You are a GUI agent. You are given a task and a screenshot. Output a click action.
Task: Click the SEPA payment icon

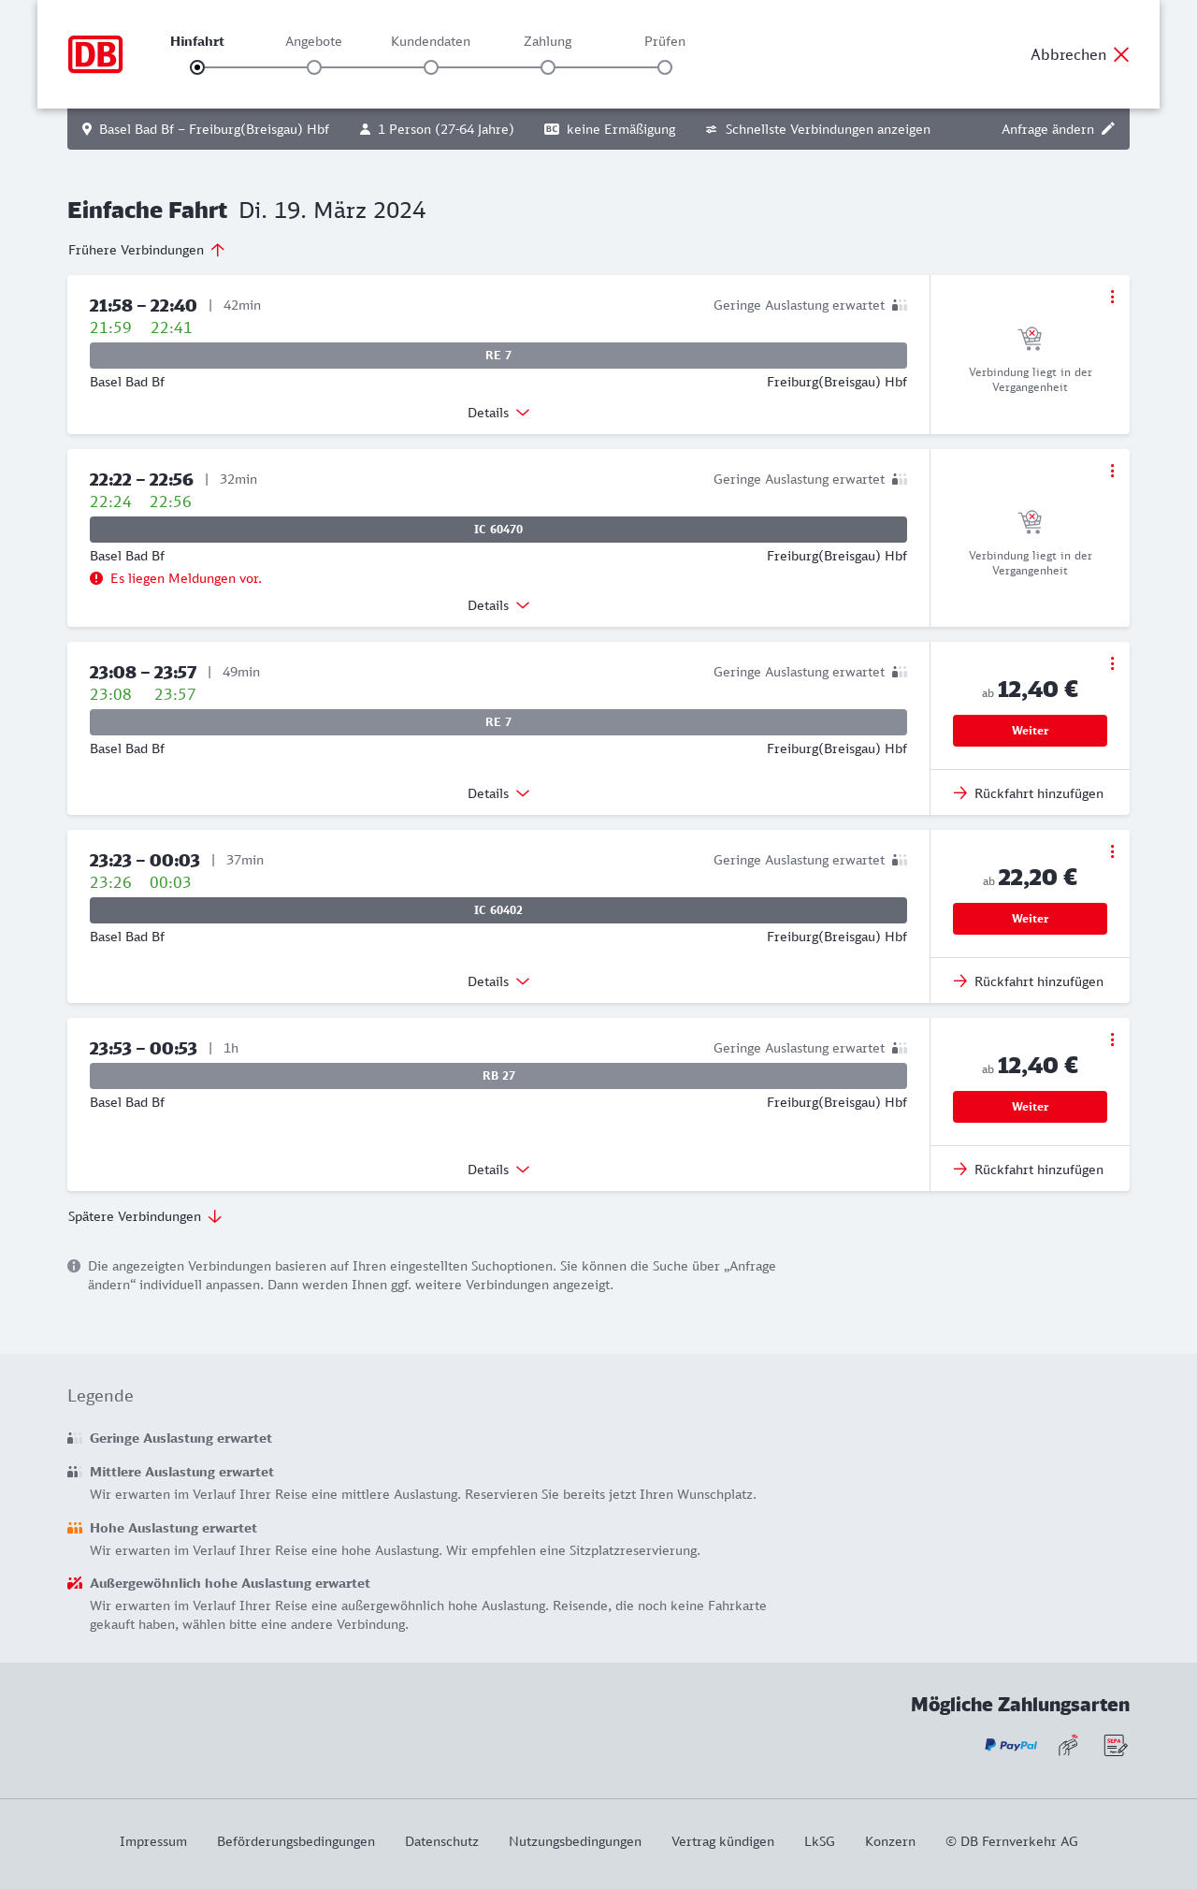click(1116, 1745)
